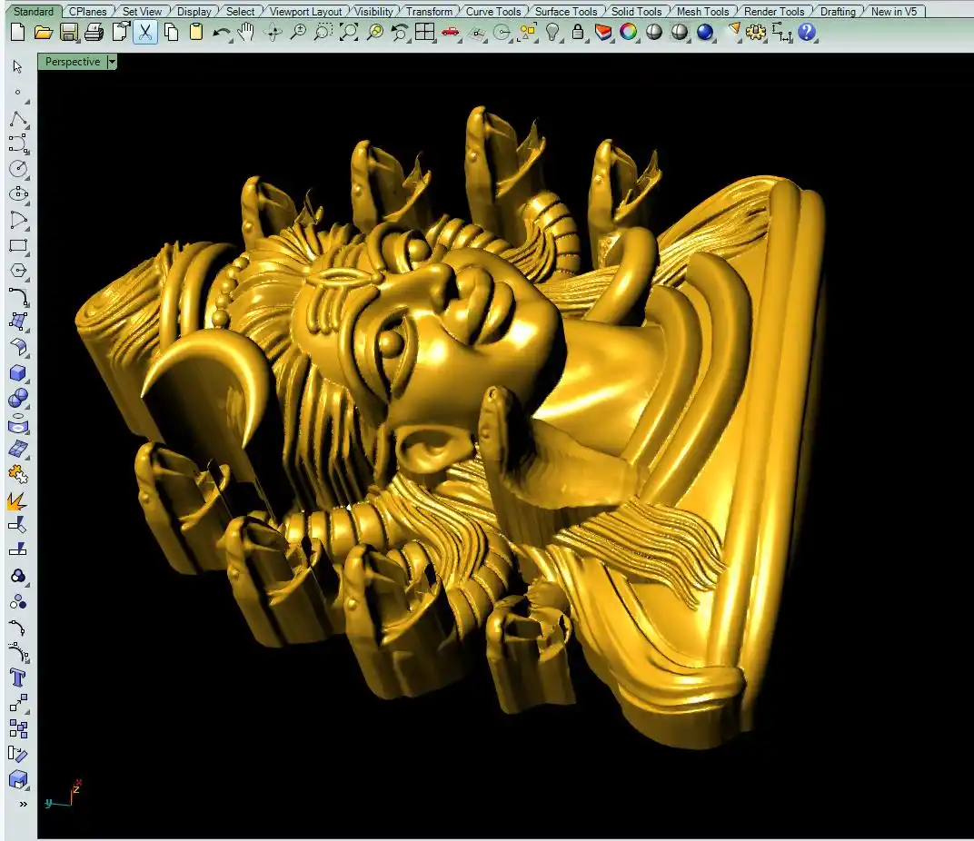Viewport: 974px width, 841px height.
Task: Expand more sidebar tools with double chevron
Action: [23, 804]
